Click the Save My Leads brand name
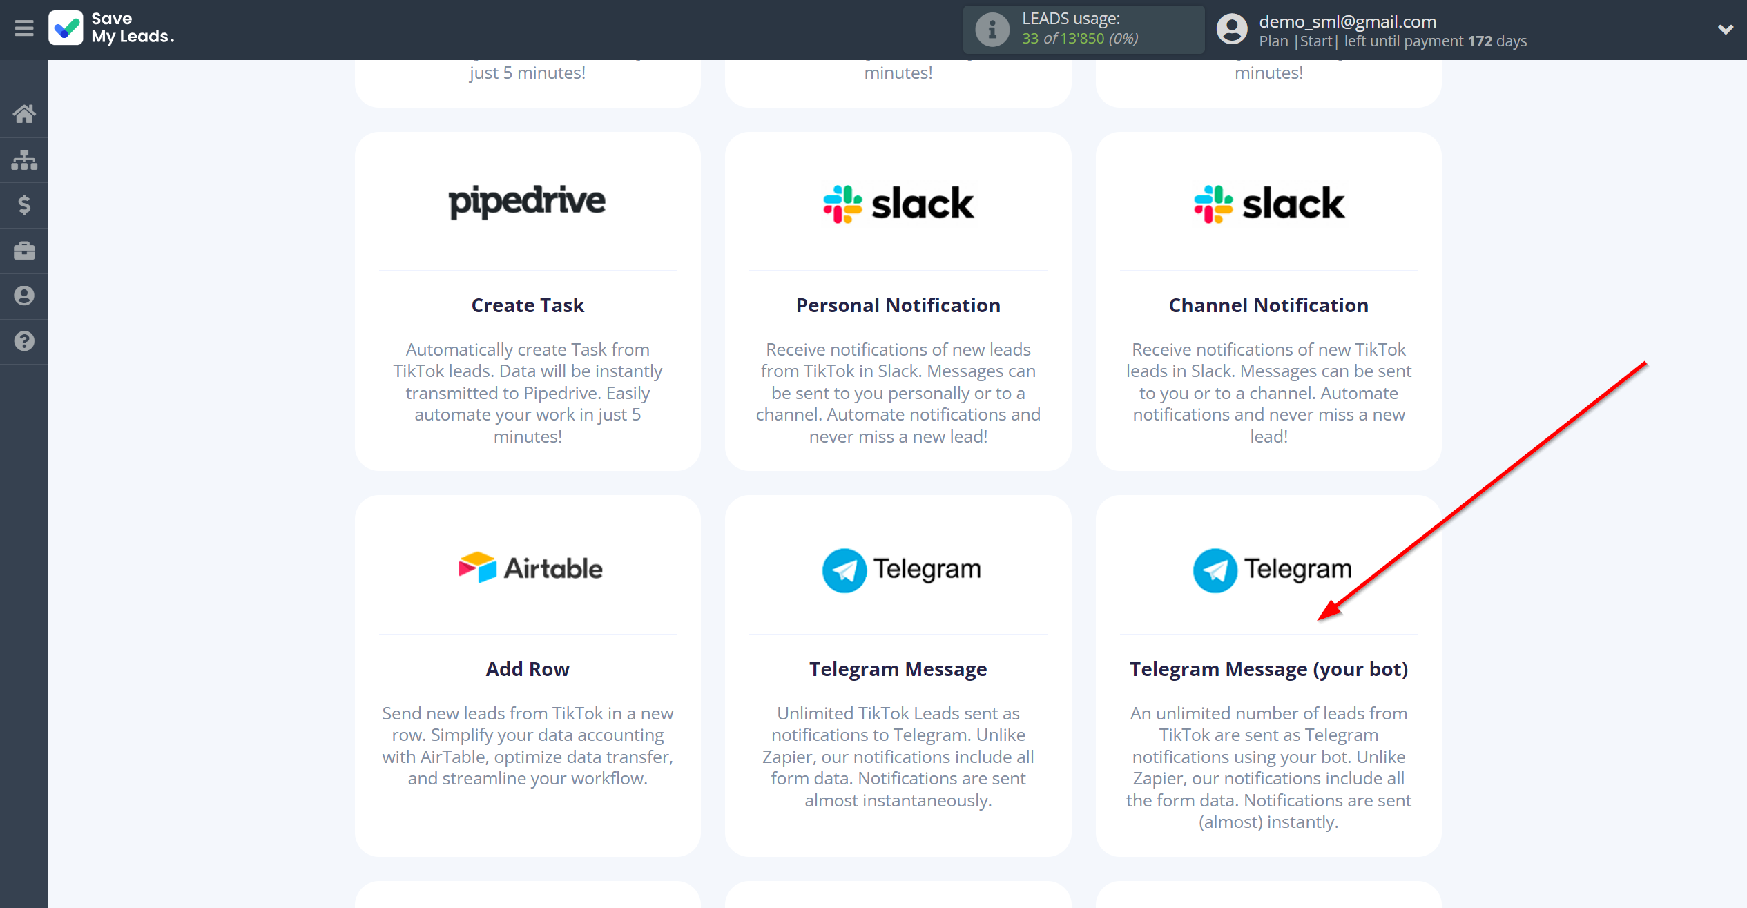 [133, 28]
